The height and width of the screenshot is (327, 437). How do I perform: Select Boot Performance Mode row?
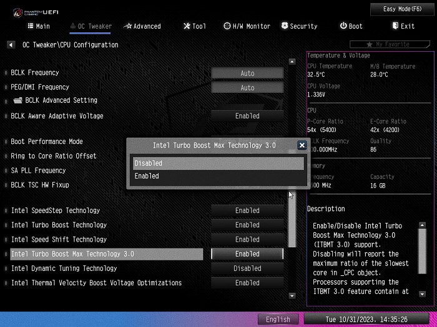tap(47, 141)
